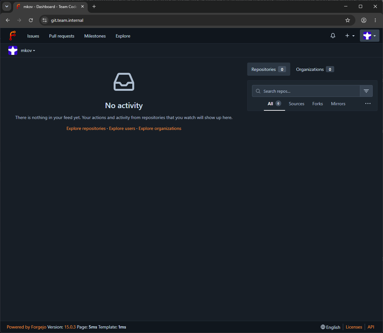Open the tab search dropdown arrow
This screenshot has width=383, height=333.
point(7,7)
